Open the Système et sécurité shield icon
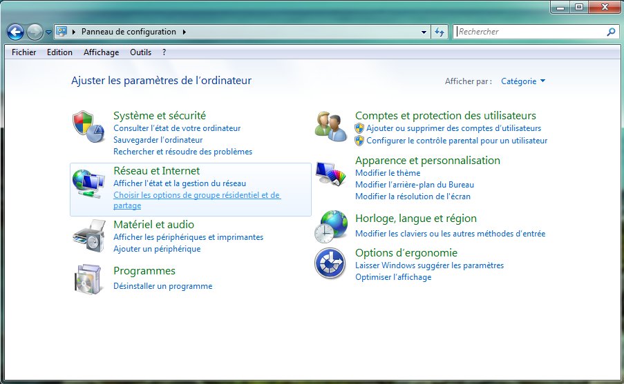The width and height of the screenshot is (624, 384). (x=88, y=127)
